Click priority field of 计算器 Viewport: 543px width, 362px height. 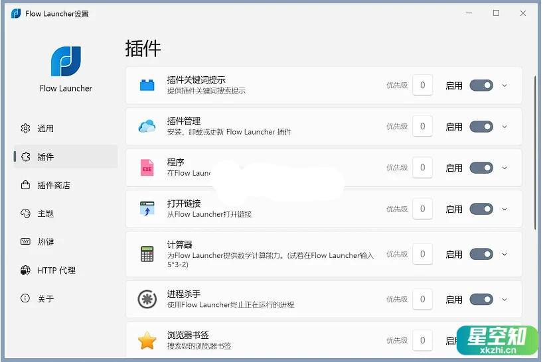pos(422,254)
